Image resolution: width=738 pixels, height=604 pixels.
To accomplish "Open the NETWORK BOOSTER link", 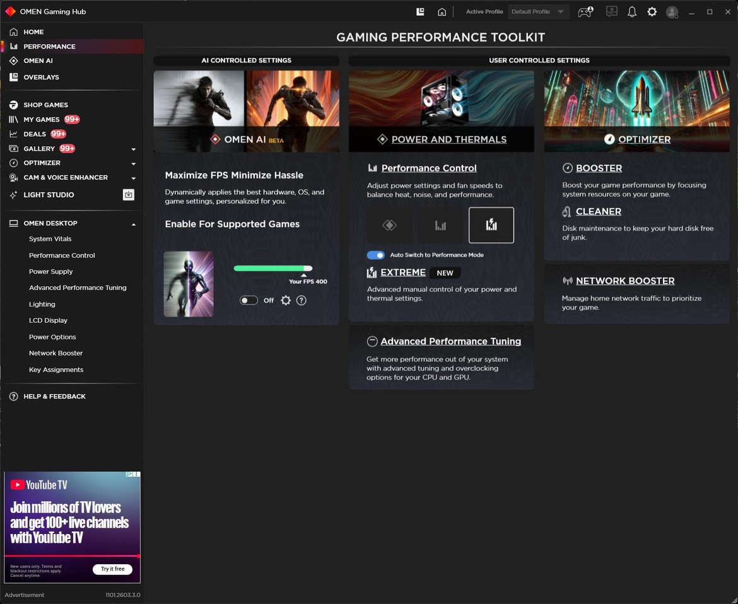I will click(x=625, y=281).
